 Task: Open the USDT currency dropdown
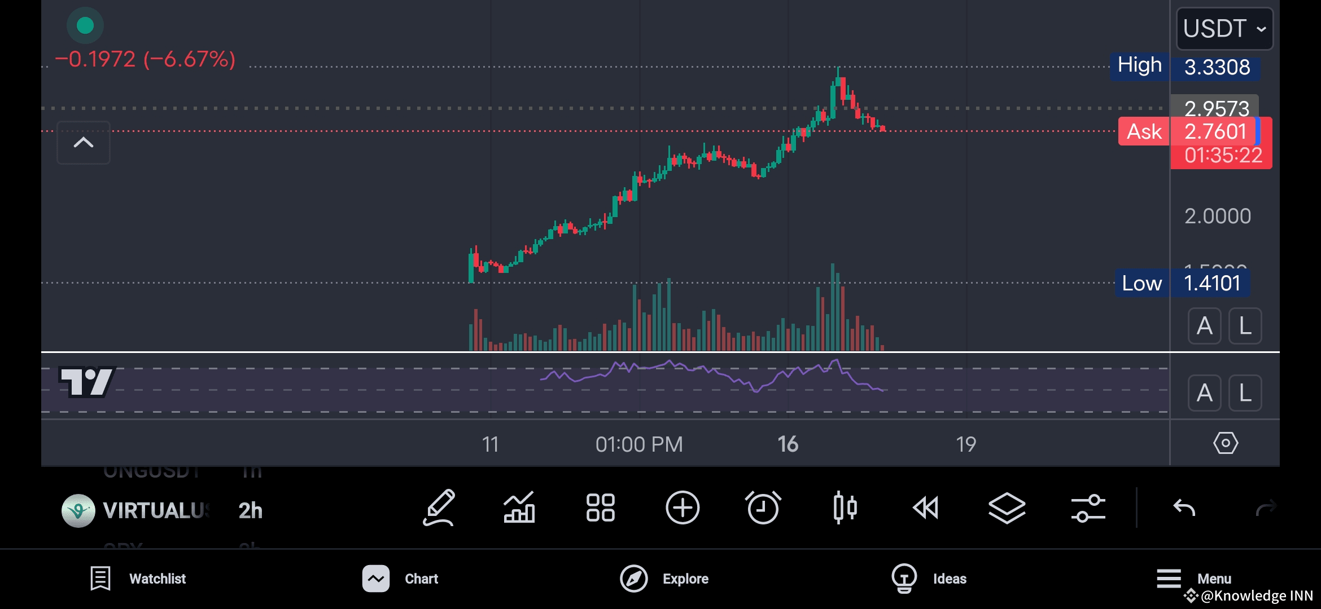[1224, 29]
